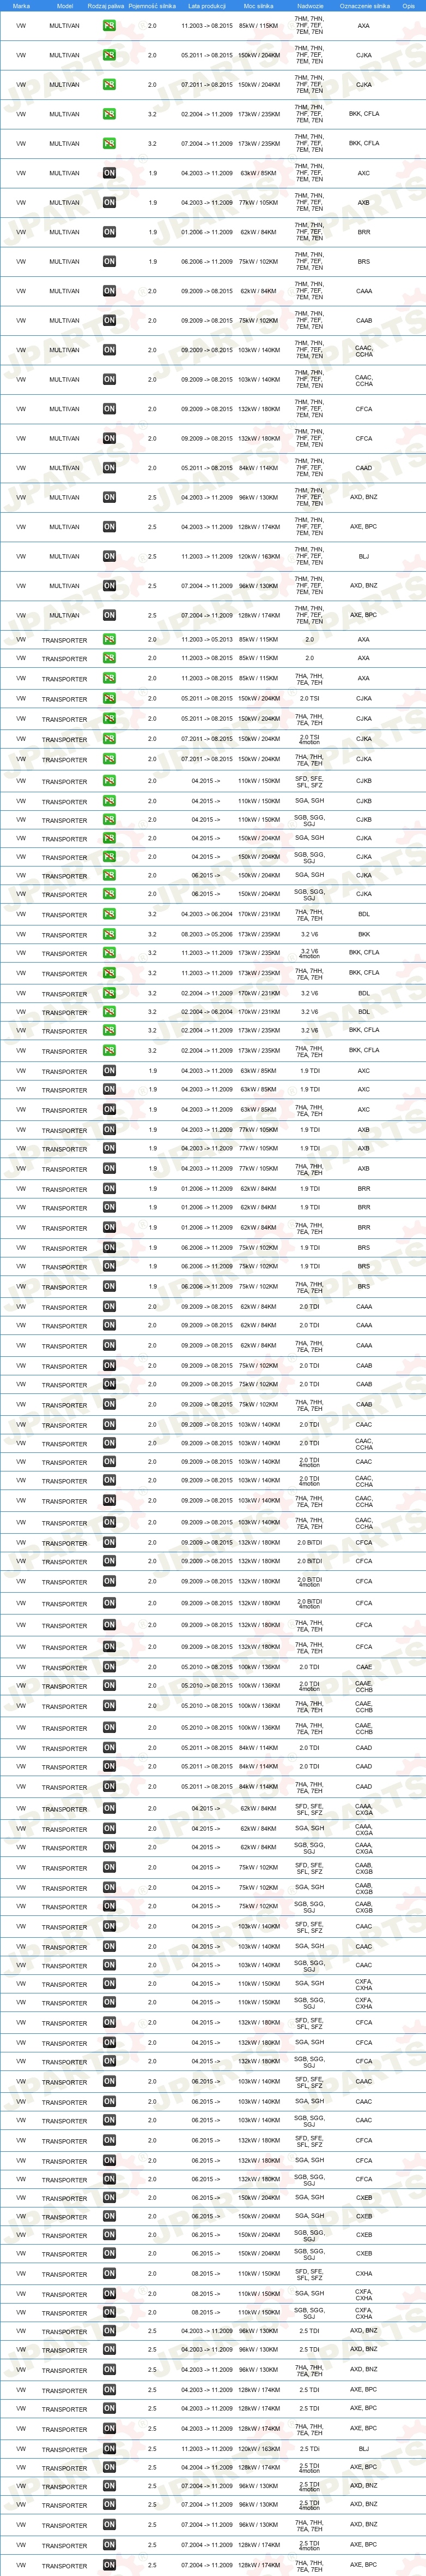Click VW brand cell in Multivan AXA row
Screen dimensions: 426x2576
[21, 25]
